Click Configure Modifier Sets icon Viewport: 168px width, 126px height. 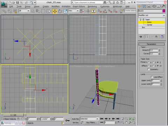tap(162, 37)
